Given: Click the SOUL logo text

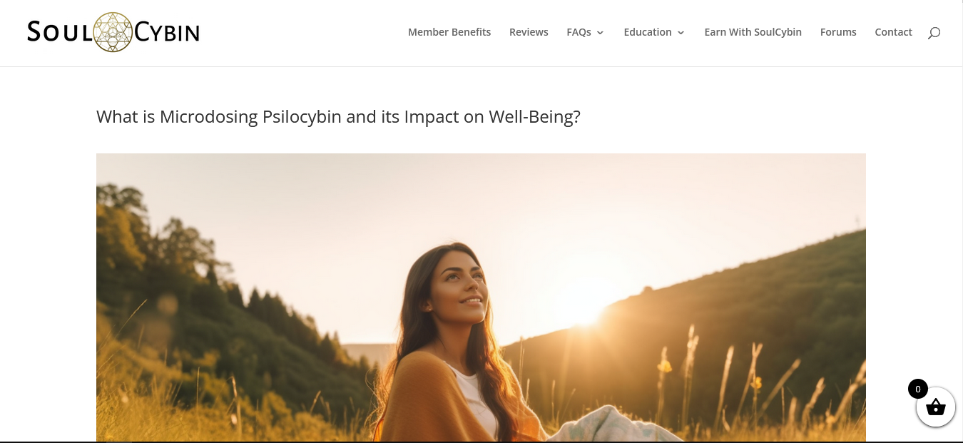Looking at the screenshot, I should (59, 32).
